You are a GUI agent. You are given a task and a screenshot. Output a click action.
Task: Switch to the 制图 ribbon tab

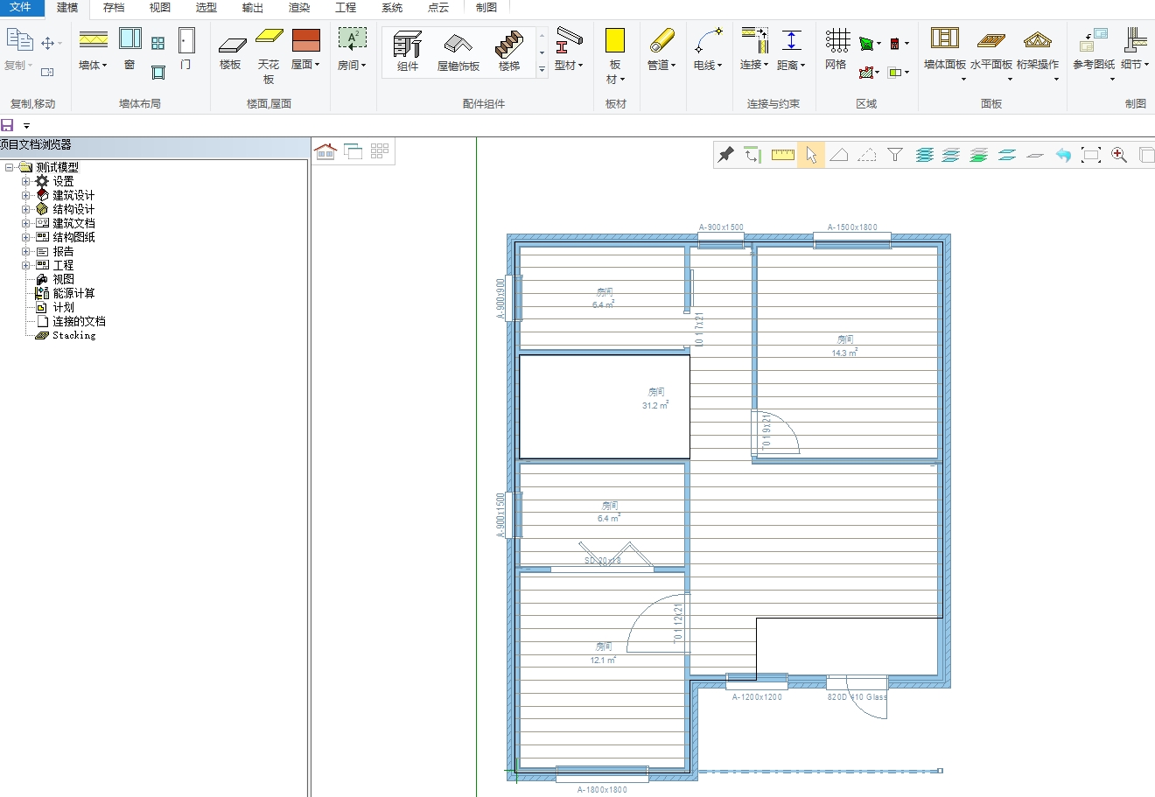coord(486,8)
